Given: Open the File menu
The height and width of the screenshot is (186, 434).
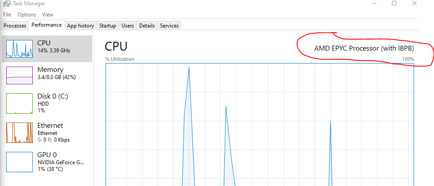Looking at the screenshot, I should pyautogui.click(x=7, y=15).
